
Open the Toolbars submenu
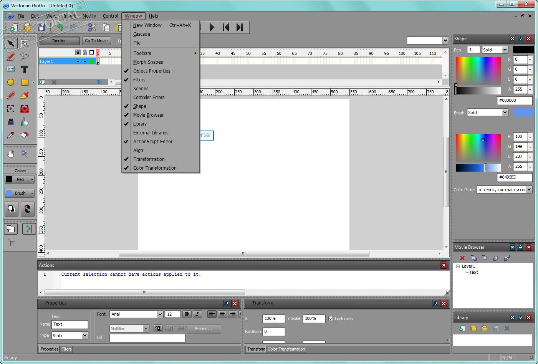point(161,53)
